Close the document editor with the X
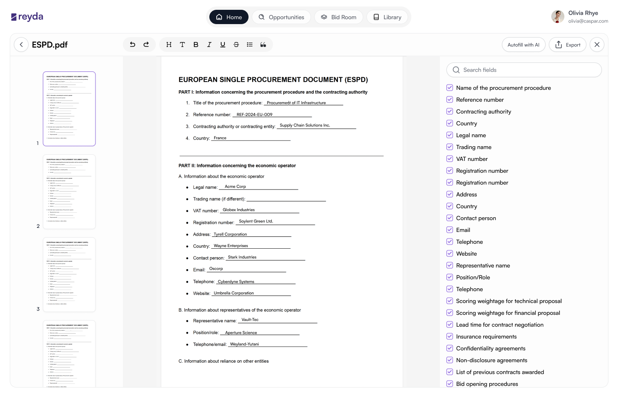 pos(597,45)
